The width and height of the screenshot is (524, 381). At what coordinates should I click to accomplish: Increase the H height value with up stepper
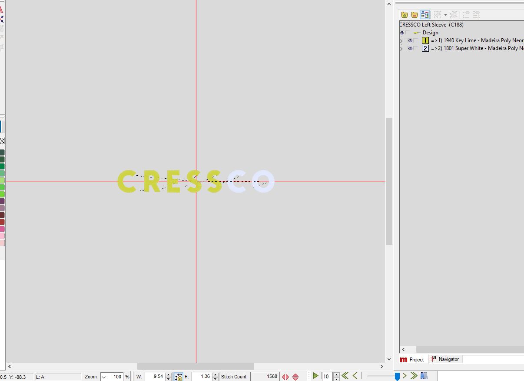[x=215, y=374]
